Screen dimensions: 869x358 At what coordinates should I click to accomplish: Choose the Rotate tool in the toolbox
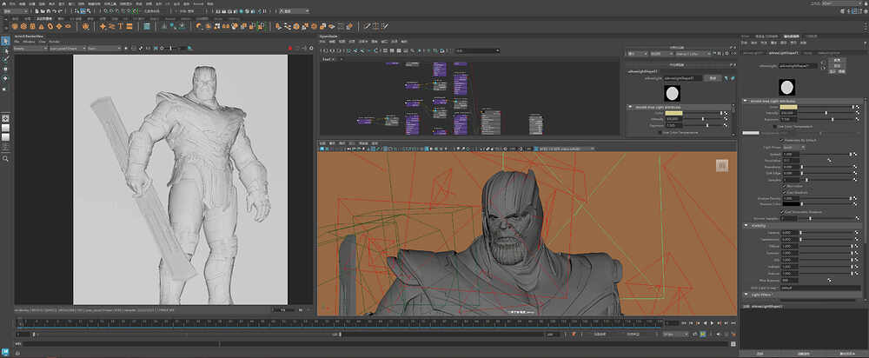[x=5, y=77]
